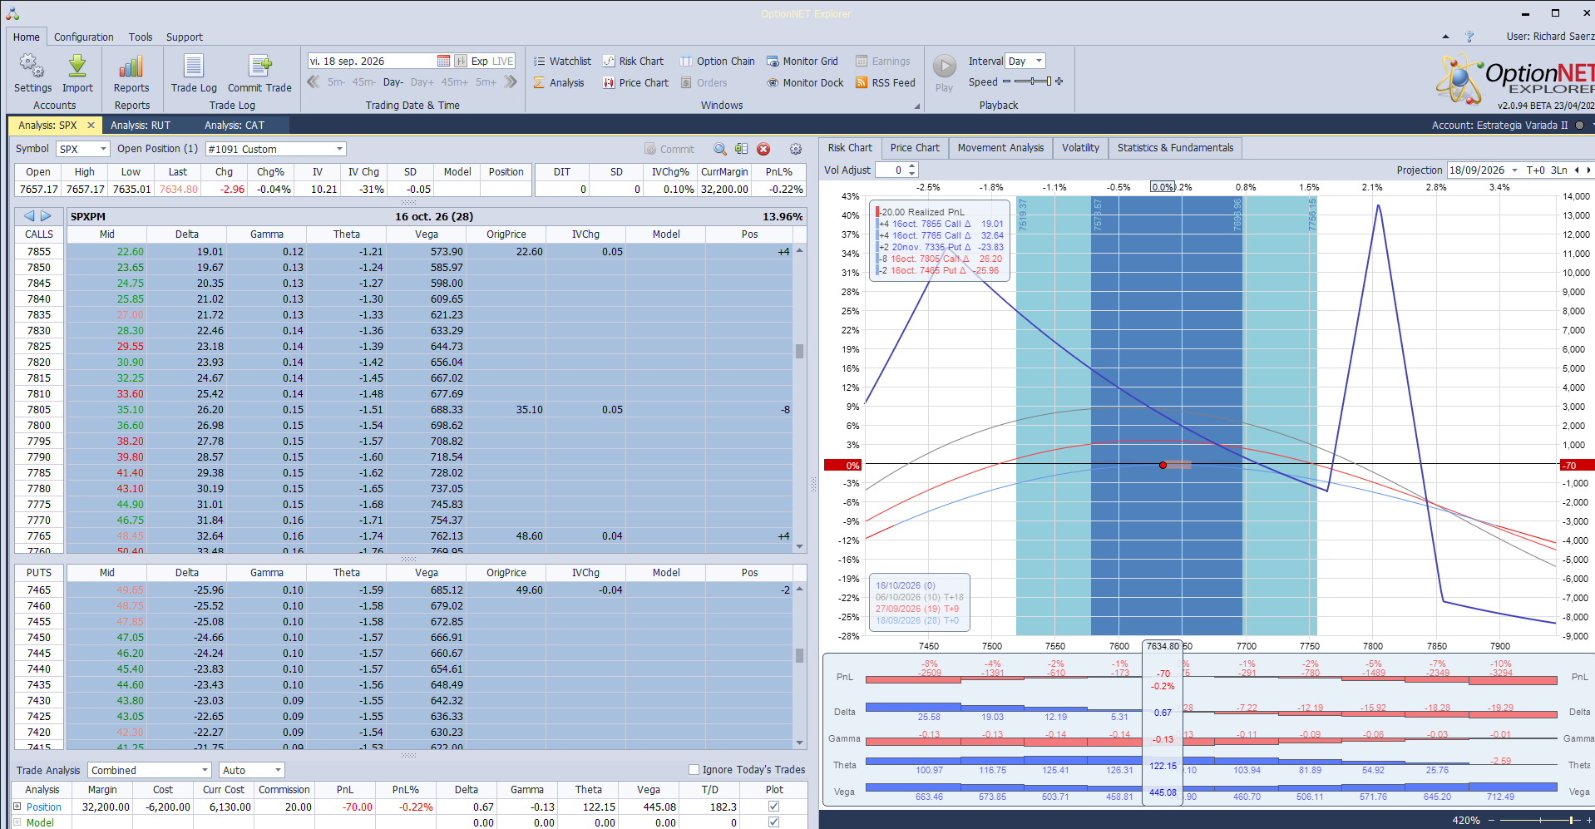Open the #1091 Custom position dropdown

pos(339,149)
